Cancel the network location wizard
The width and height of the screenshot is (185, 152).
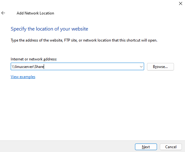pos(171,147)
